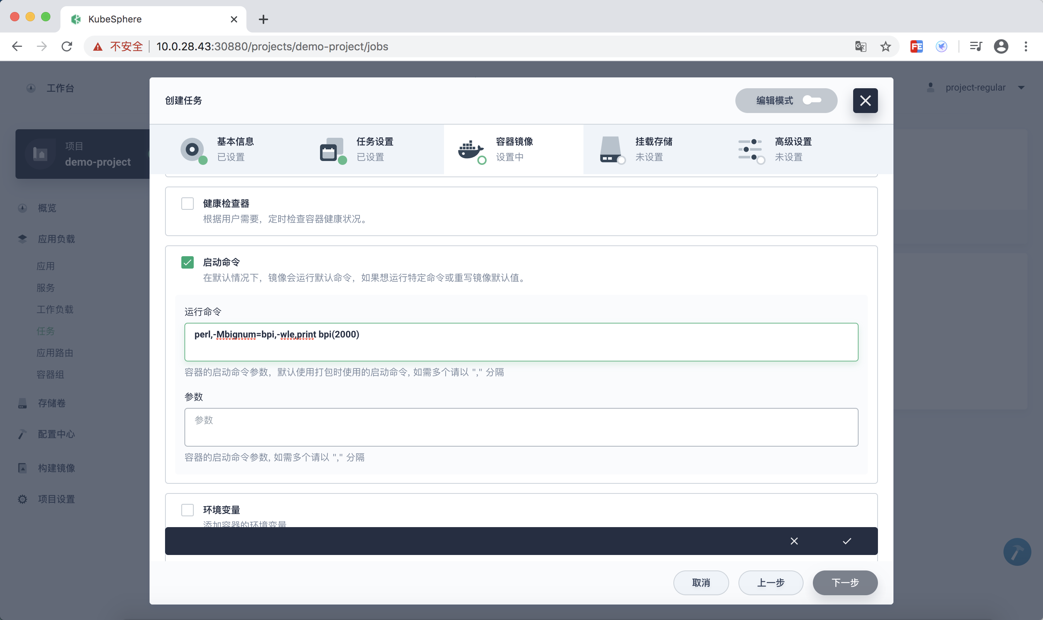
Task: Click the confirm checkmark in dark bar
Action: pos(847,541)
